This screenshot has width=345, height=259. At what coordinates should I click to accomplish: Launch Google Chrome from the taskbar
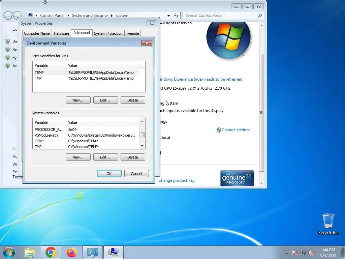51,252
